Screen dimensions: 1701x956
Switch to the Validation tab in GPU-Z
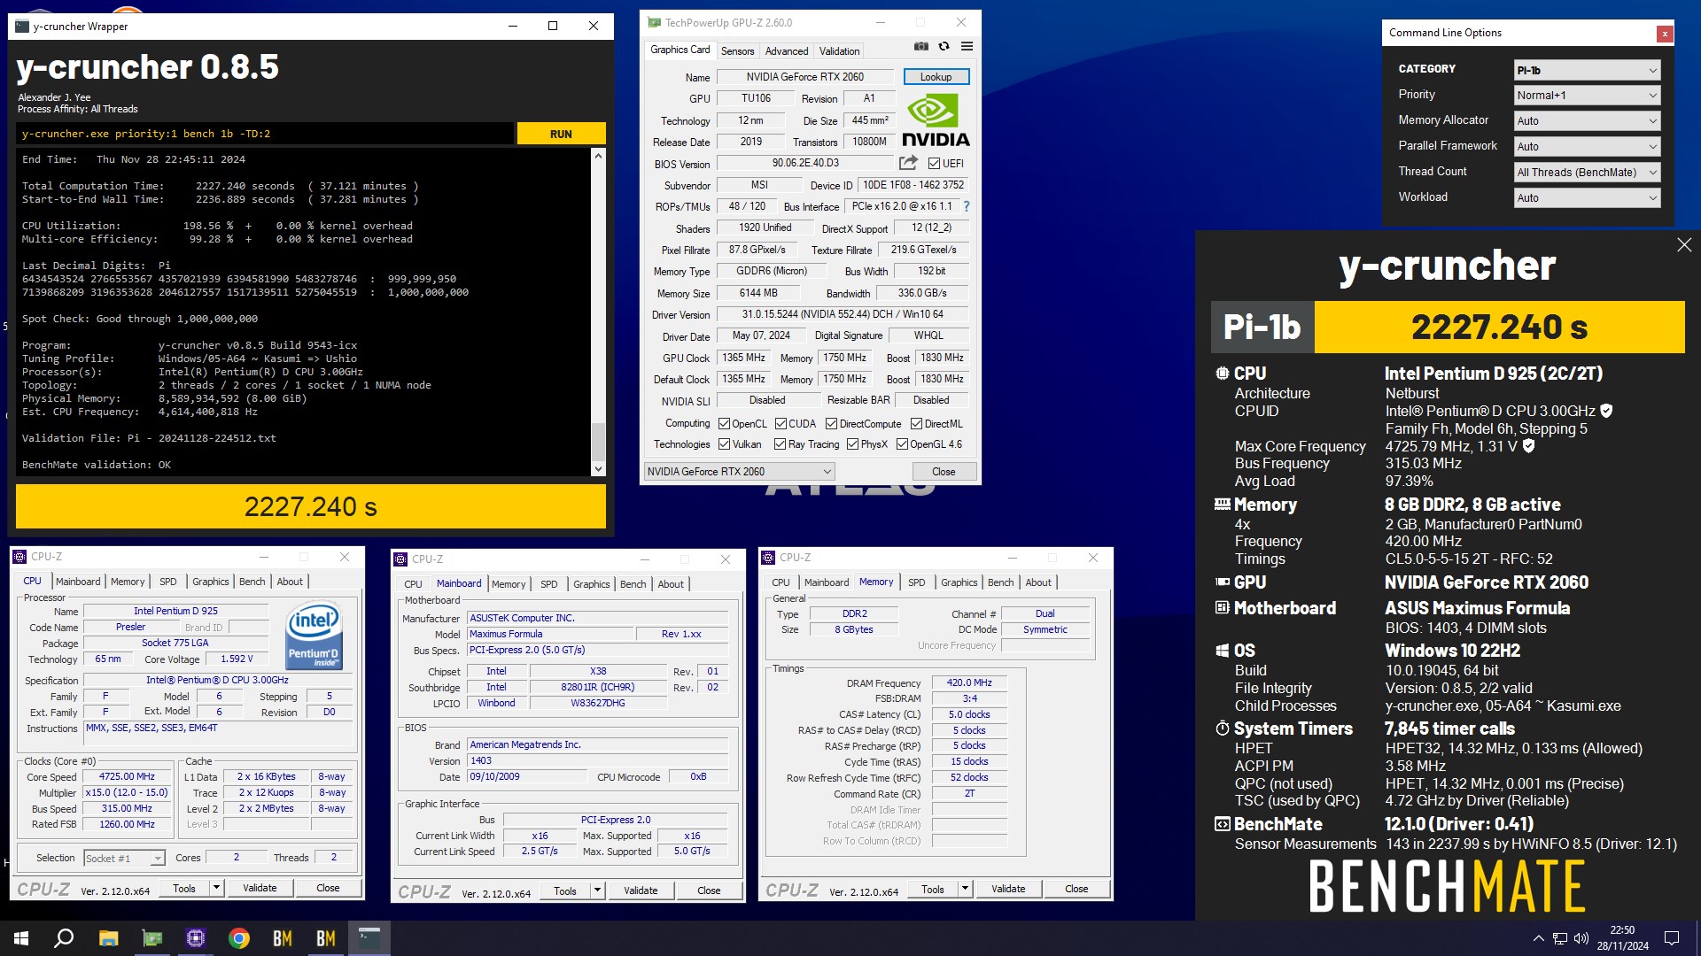839,51
